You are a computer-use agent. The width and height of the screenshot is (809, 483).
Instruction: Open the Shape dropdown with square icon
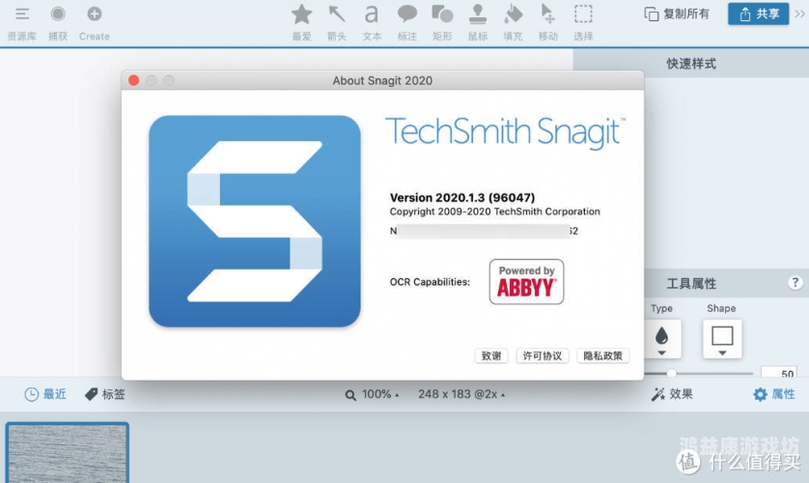pyautogui.click(x=722, y=339)
